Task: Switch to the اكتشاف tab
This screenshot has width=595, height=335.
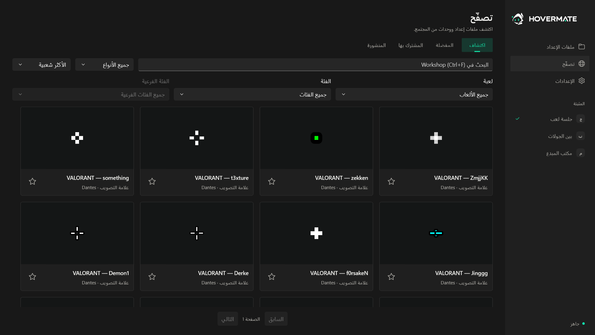Action: click(x=477, y=45)
